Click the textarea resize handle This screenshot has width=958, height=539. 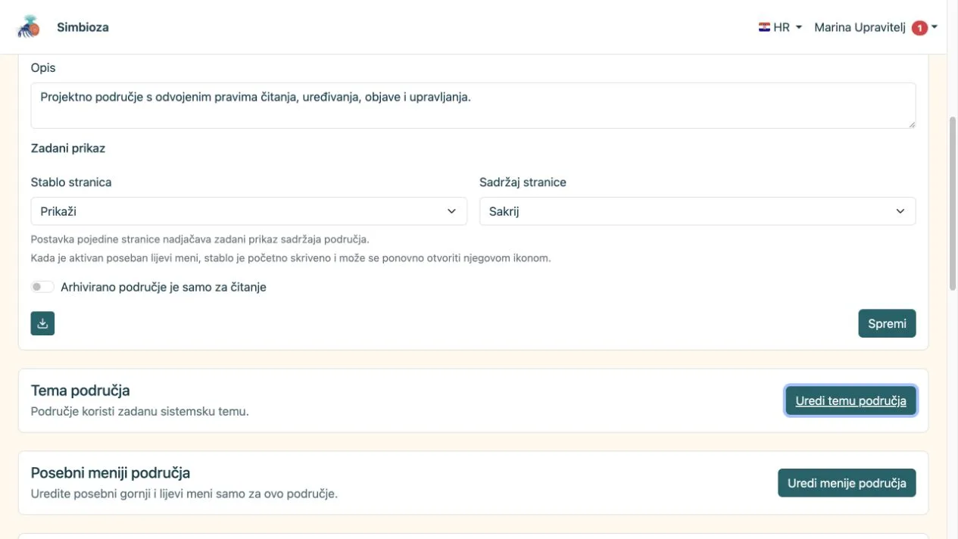911,123
